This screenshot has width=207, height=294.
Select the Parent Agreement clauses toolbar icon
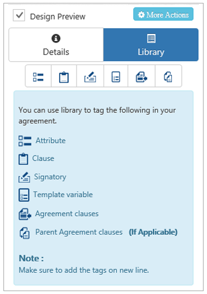[168, 77]
